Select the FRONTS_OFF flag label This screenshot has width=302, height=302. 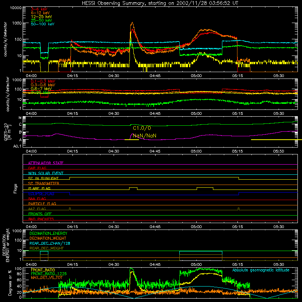click(x=40, y=214)
